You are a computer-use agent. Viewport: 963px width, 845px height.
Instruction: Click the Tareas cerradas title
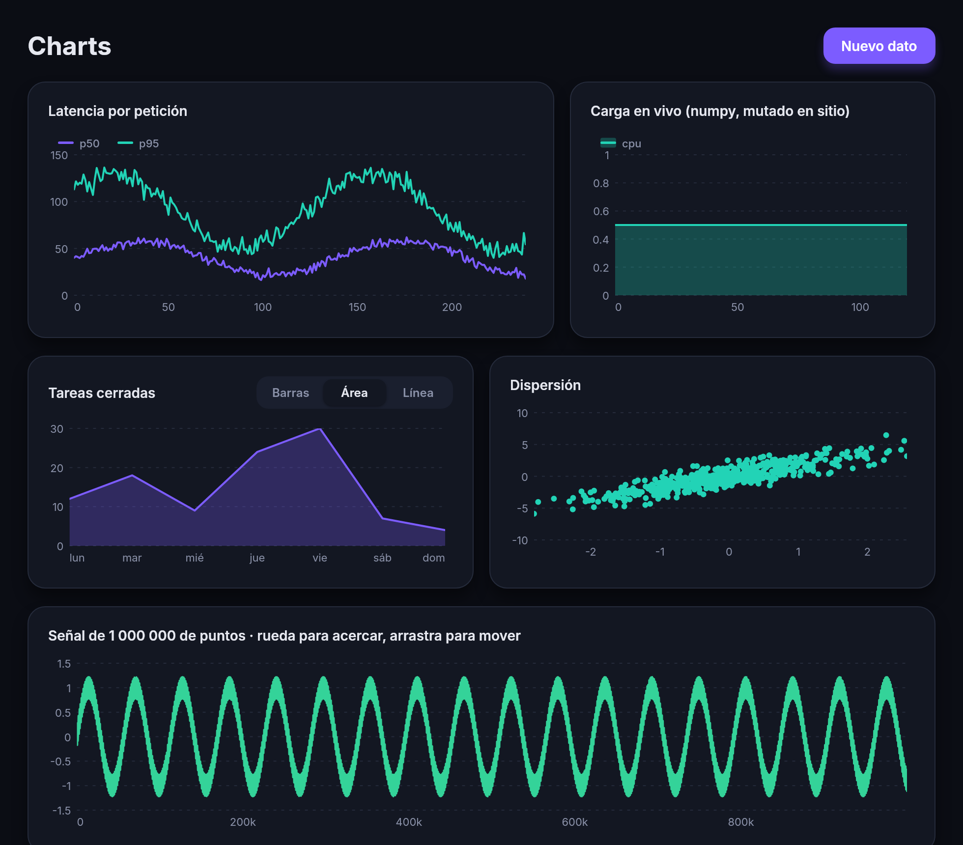pos(102,393)
